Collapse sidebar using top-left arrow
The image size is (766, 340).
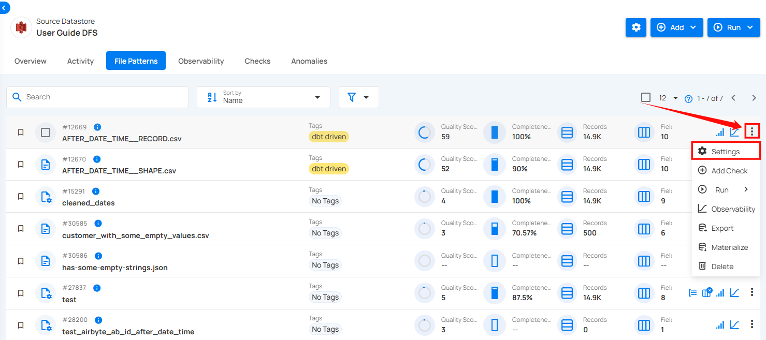coord(4,7)
